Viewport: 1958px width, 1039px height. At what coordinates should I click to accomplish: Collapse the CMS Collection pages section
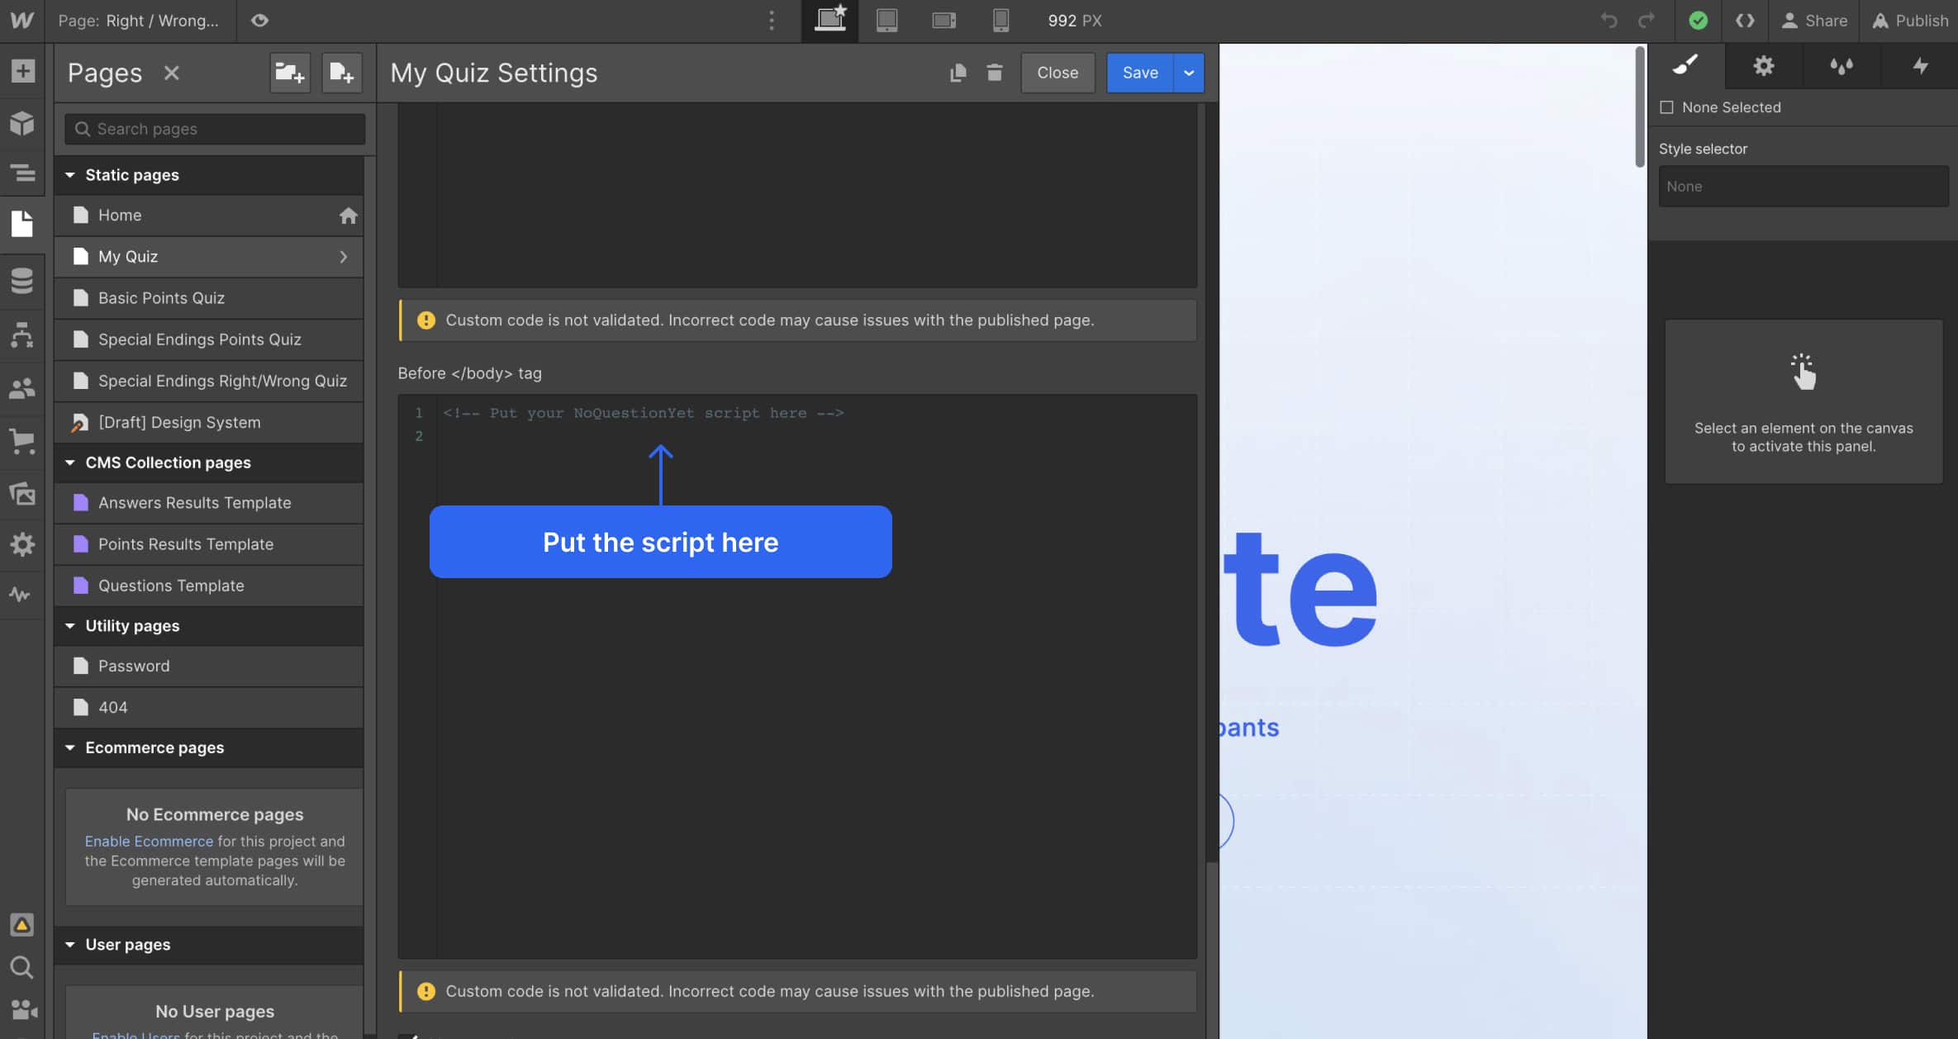(70, 463)
